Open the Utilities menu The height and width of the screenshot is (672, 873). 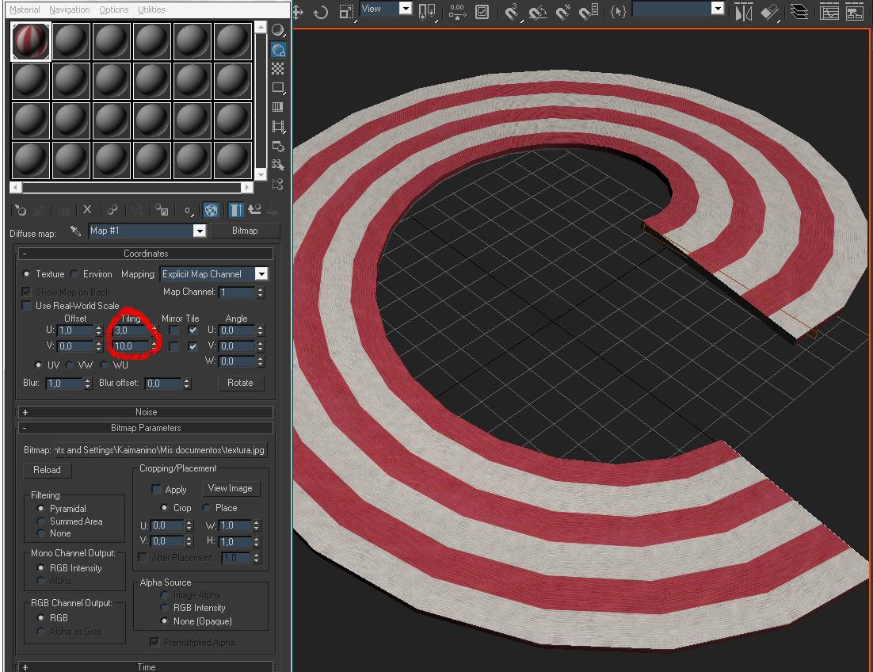[151, 10]
